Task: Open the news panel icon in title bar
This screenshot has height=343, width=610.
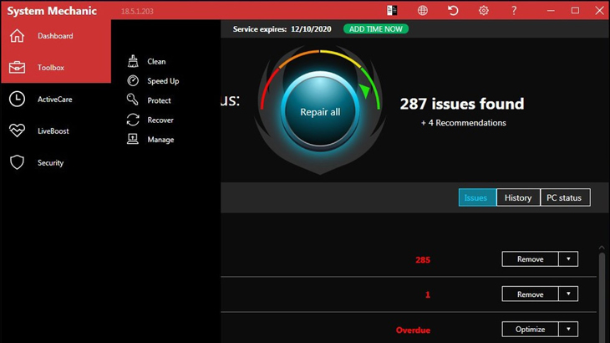Action: point(392,11)
